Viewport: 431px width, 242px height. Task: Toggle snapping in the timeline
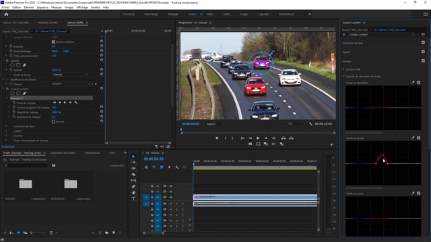click(x=154, y=167)
